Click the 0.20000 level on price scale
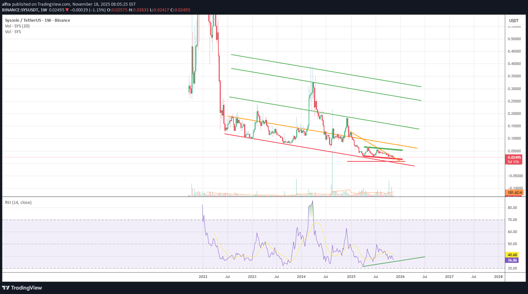 (x=514, y=114)
